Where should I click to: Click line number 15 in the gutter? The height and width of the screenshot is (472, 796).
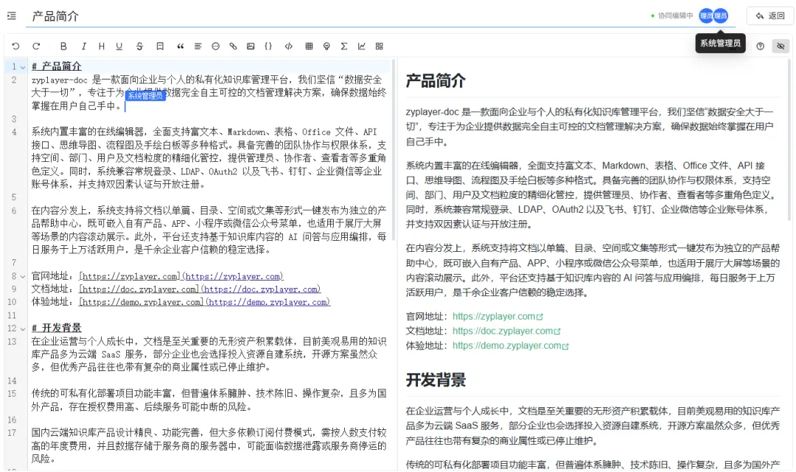[12, 394]
